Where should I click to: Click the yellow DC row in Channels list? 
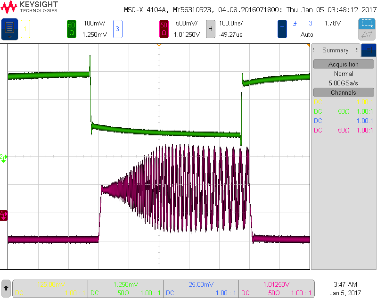pos(344,102)
